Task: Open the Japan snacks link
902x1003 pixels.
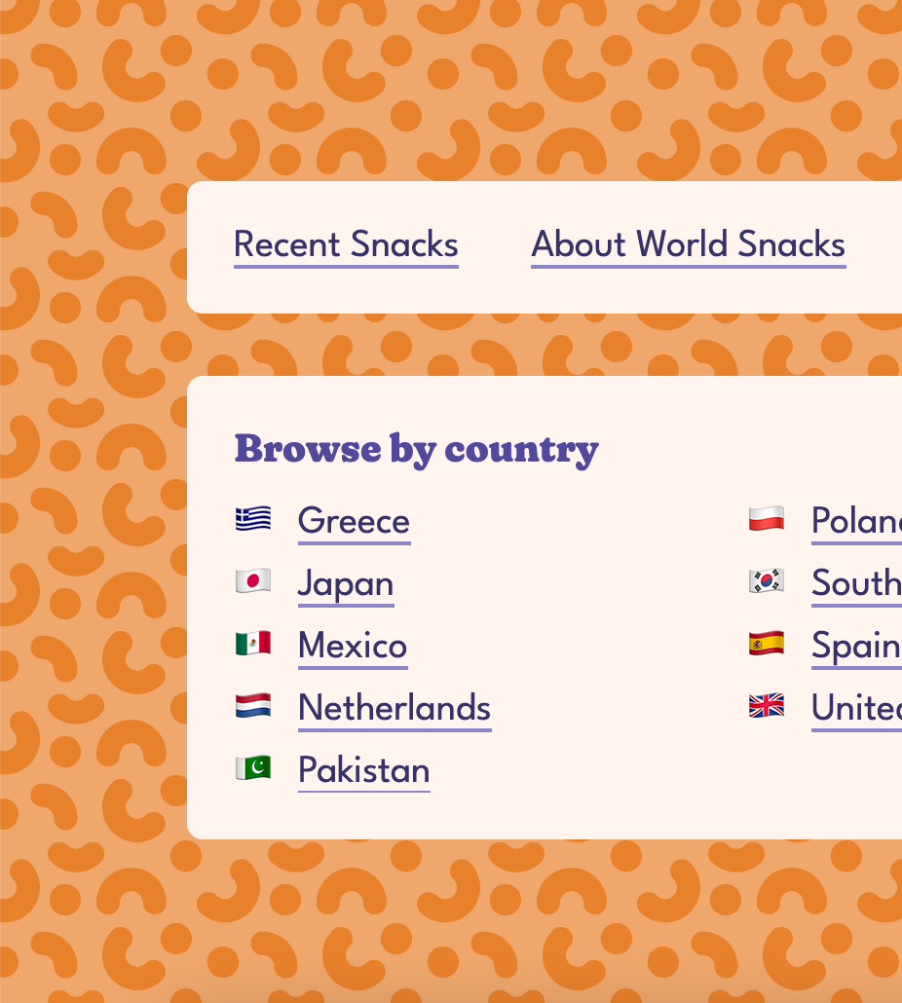Action: click(346, 583)
